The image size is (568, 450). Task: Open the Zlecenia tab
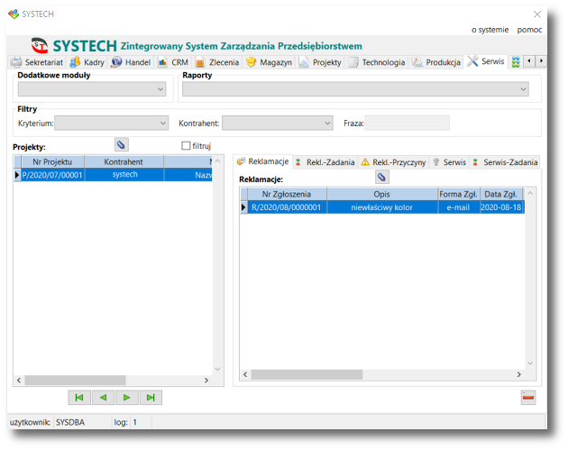click(217, 62)
